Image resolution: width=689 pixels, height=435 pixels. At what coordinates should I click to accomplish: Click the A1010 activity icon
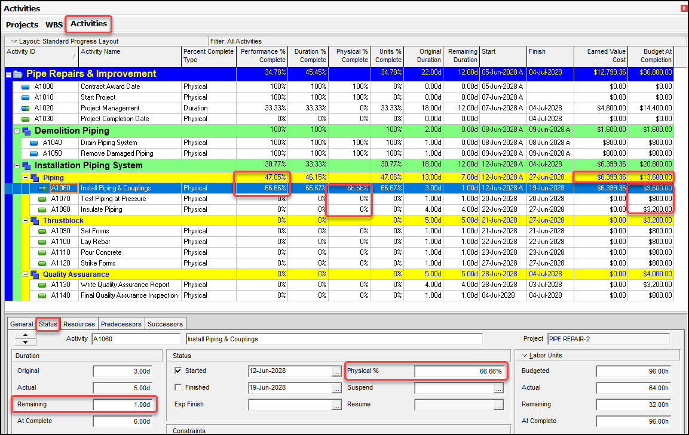point(26,97)
